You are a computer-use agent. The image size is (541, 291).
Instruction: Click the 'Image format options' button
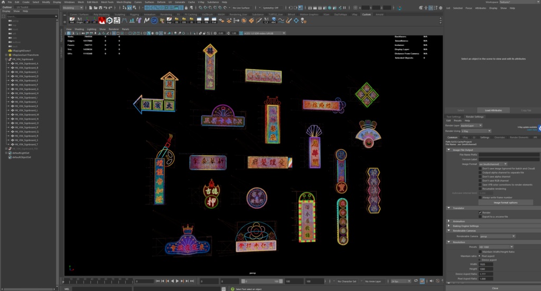coord(506,202)
